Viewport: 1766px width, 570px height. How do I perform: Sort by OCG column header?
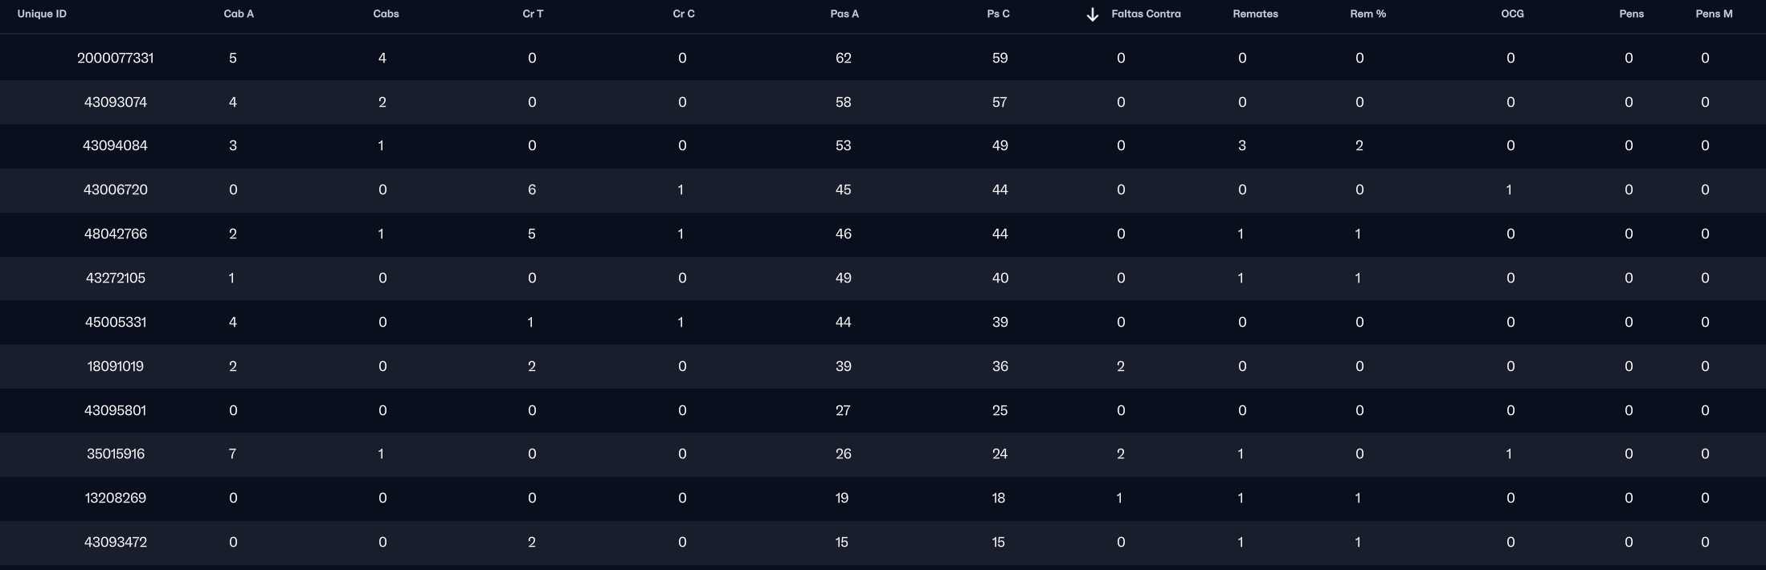coord(1512,14)
